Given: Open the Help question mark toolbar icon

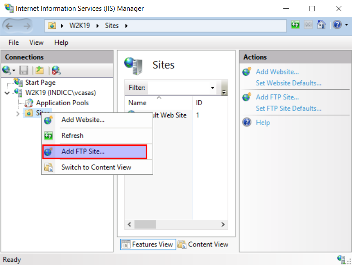Looking at the screenshot, I should [x=337, y=25].
